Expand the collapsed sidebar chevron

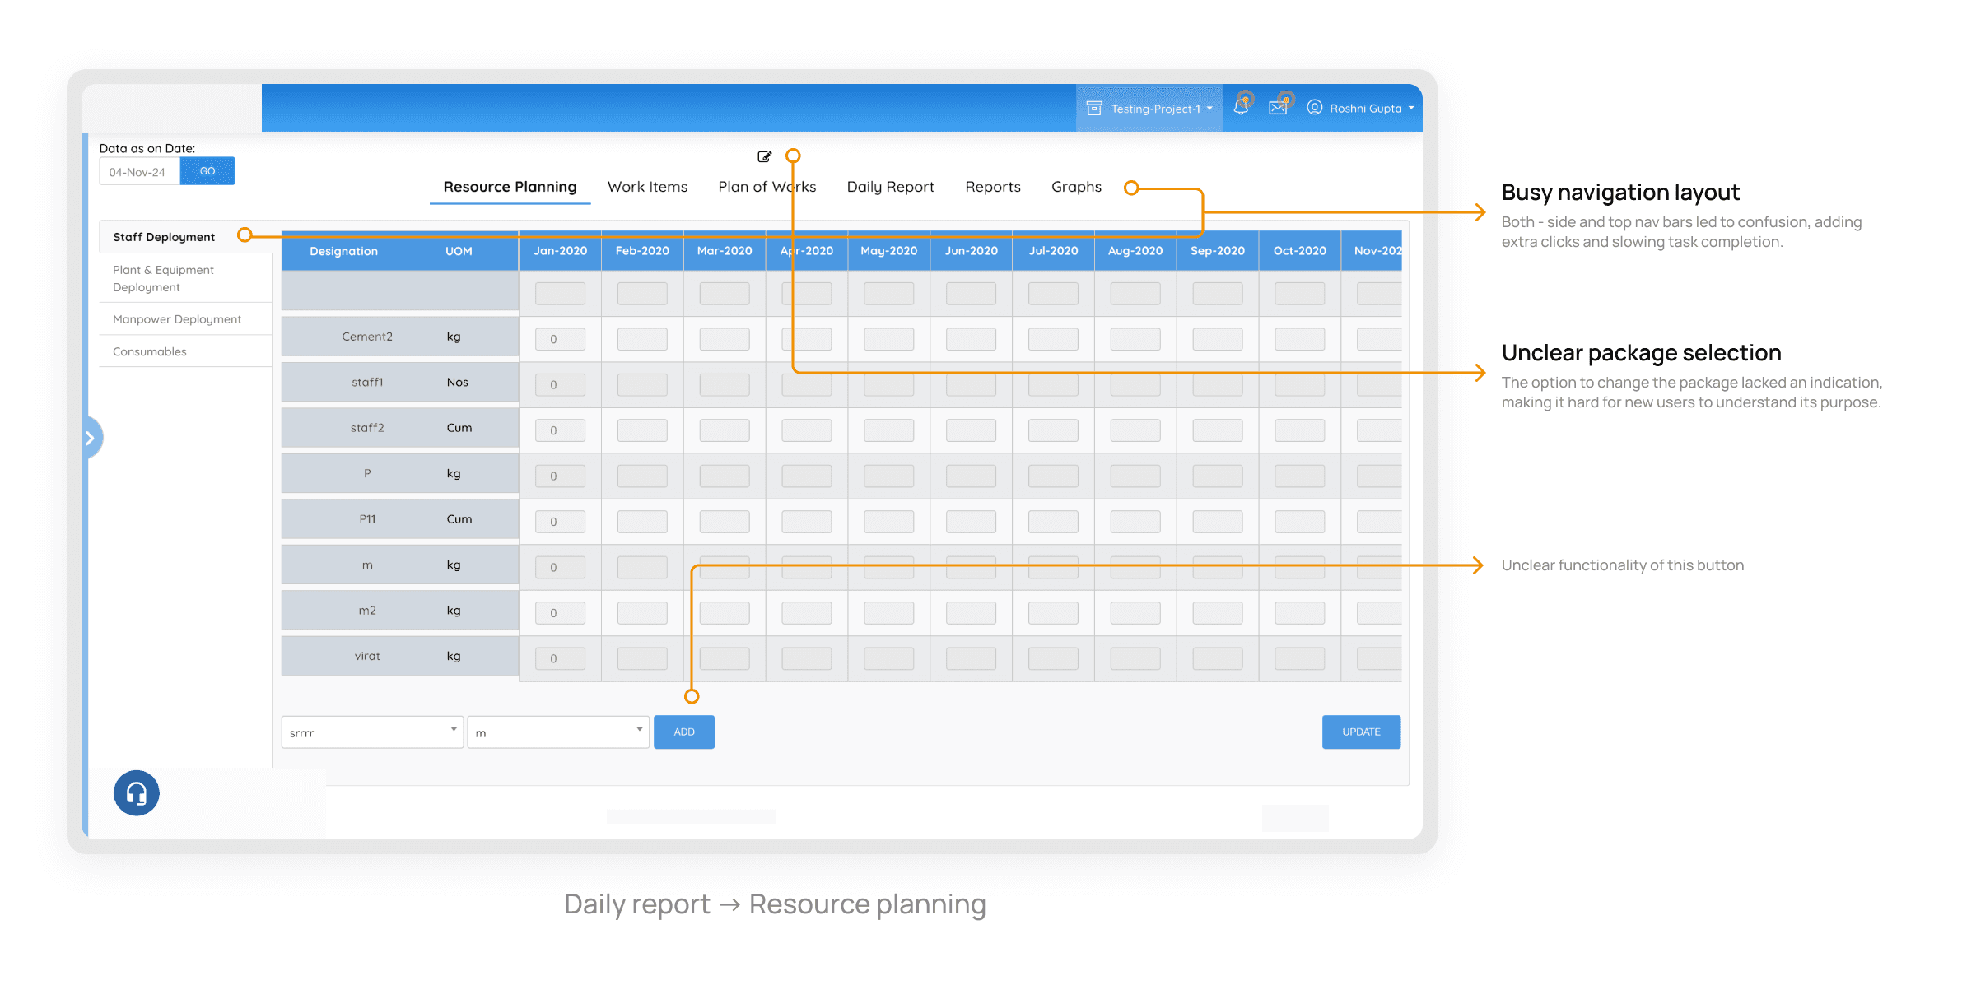[x=91, y=438]
